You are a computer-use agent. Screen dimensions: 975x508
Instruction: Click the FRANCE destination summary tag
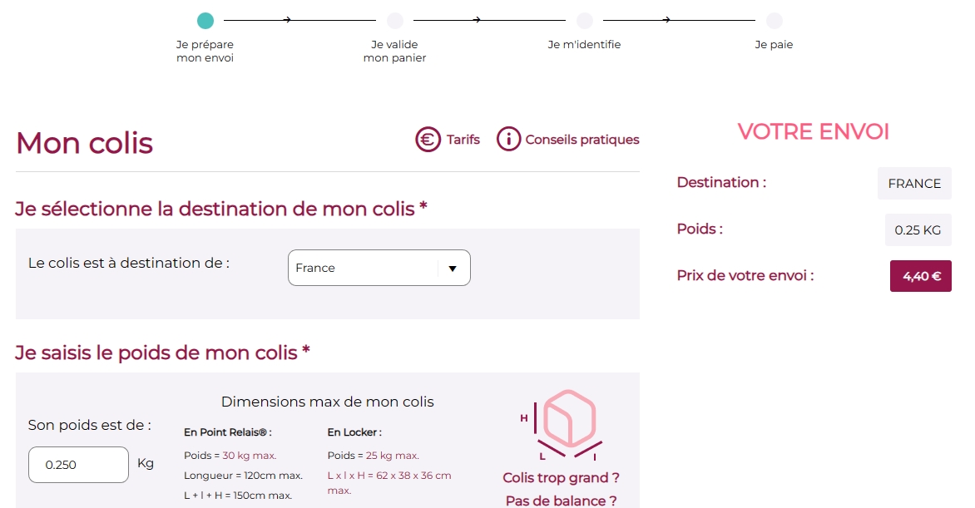[x=914, y=184]
